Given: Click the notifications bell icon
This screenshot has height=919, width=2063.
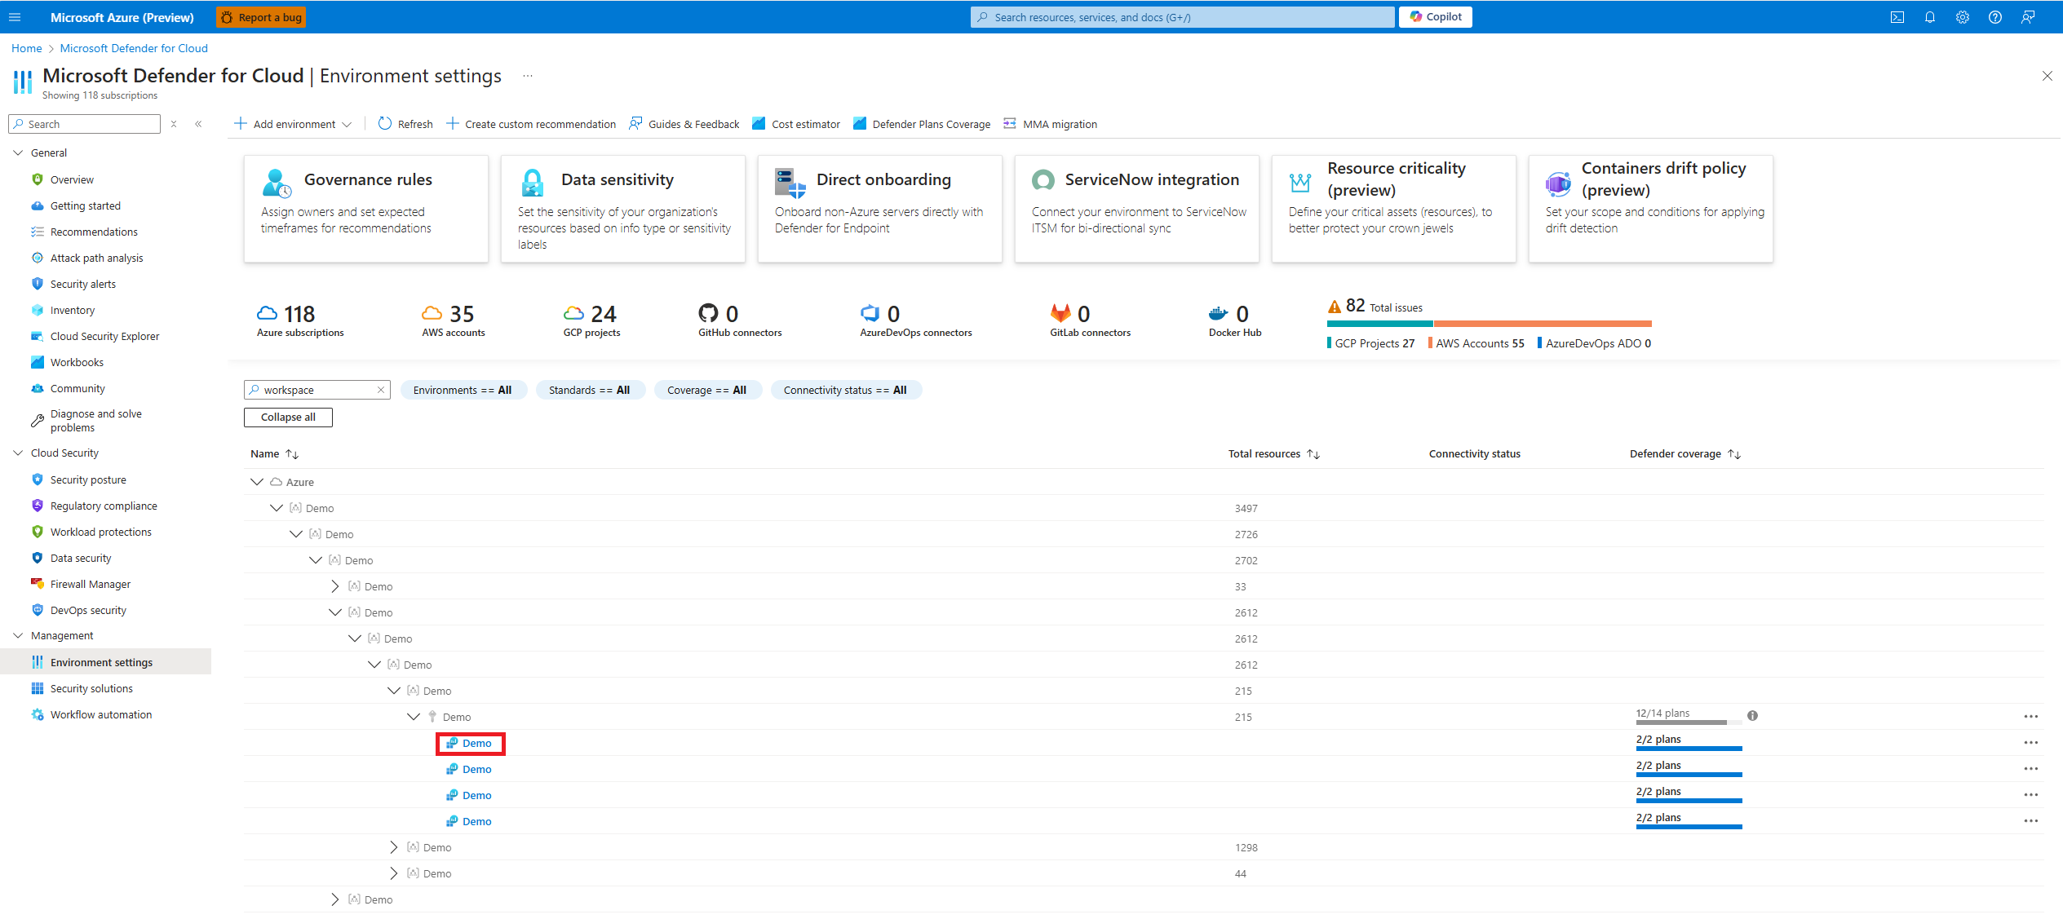Looking at the screenshot, I should pyautogui.click(x=1930, y=17).
